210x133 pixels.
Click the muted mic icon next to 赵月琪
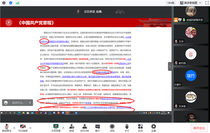(176, 63)
